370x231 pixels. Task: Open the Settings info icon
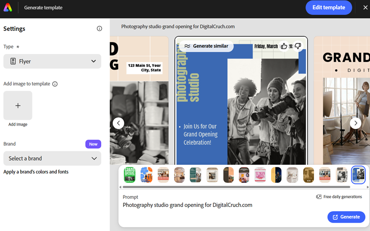click(99, 29)
